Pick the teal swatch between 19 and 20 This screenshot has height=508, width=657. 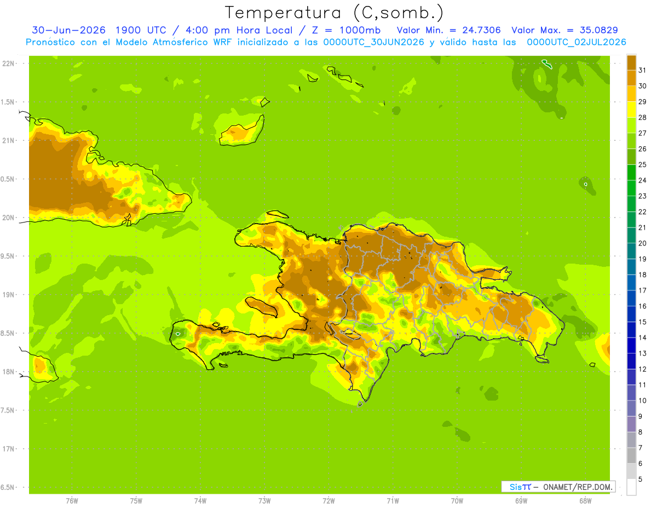click(631, 251)
